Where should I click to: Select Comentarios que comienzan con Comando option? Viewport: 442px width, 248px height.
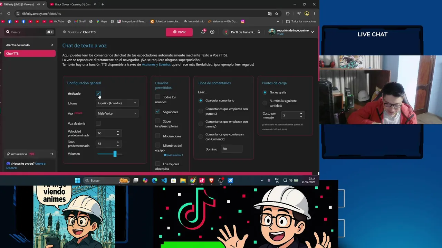point(201,136)
